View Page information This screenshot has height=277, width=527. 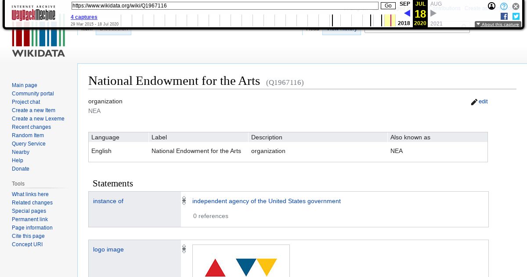pos(32,228)
